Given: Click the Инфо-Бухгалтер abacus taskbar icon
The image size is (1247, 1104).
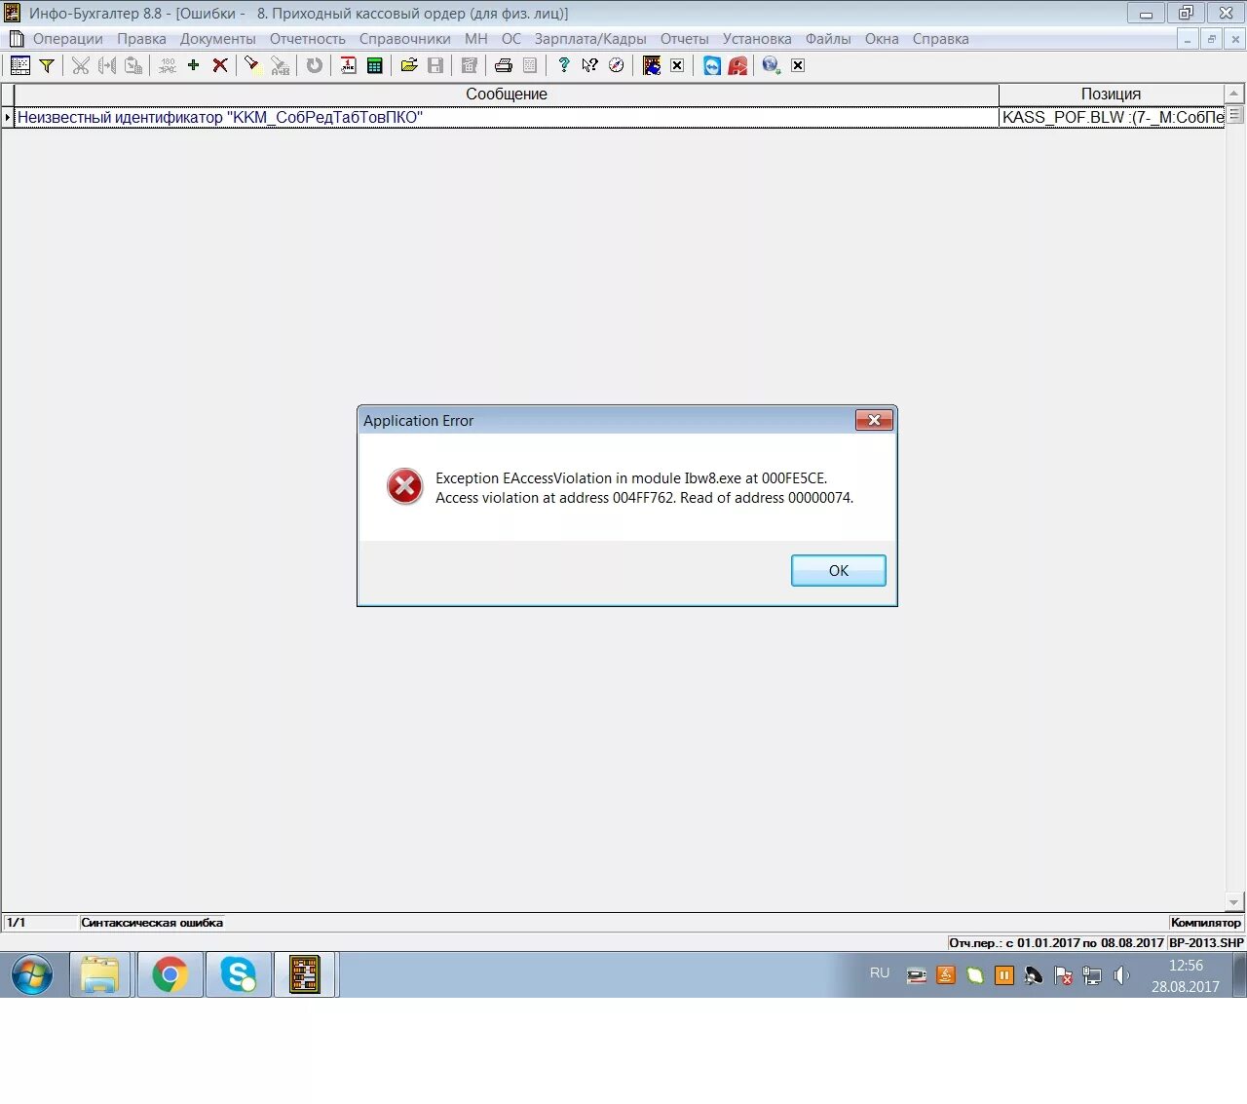Looking at the screenshot, I should tap(305, 974).
